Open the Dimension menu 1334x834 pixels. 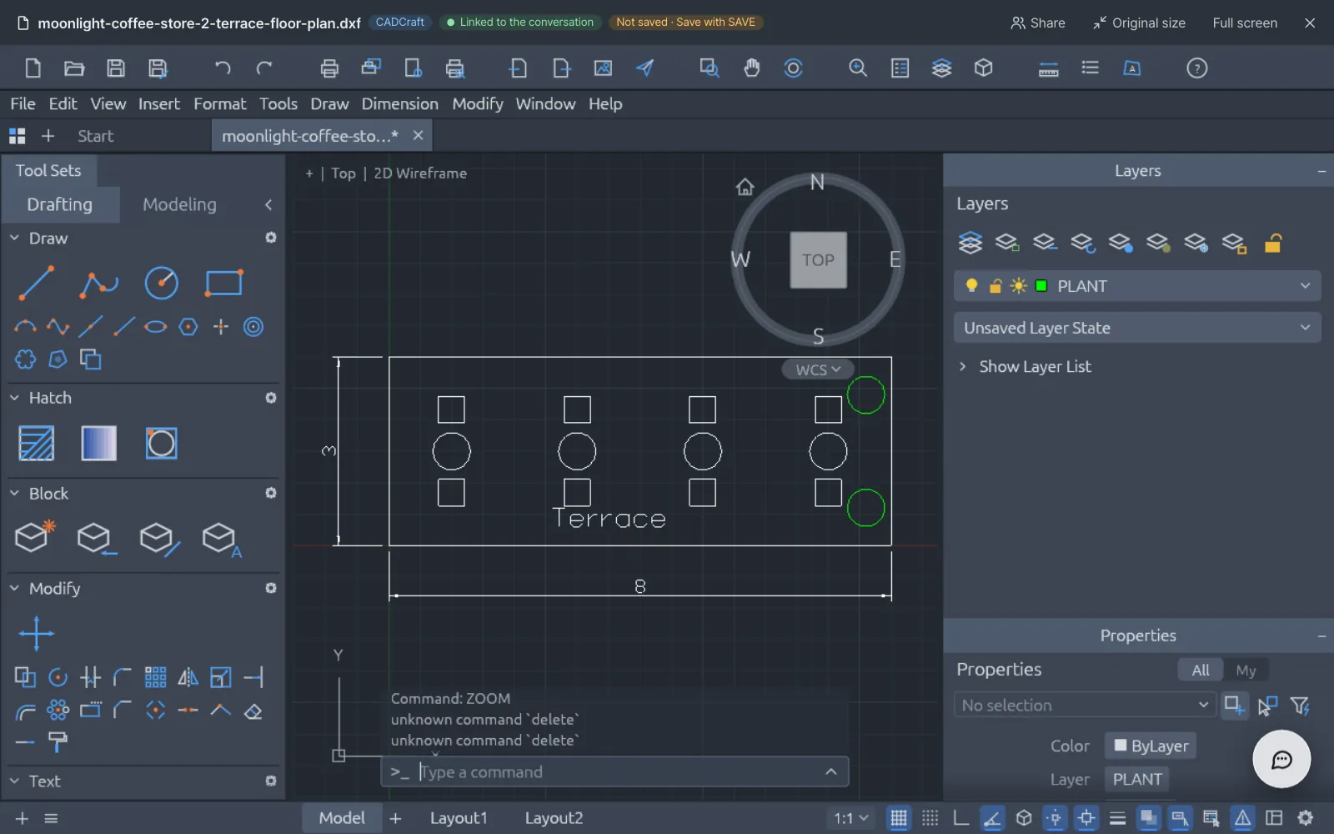(399, 104)
